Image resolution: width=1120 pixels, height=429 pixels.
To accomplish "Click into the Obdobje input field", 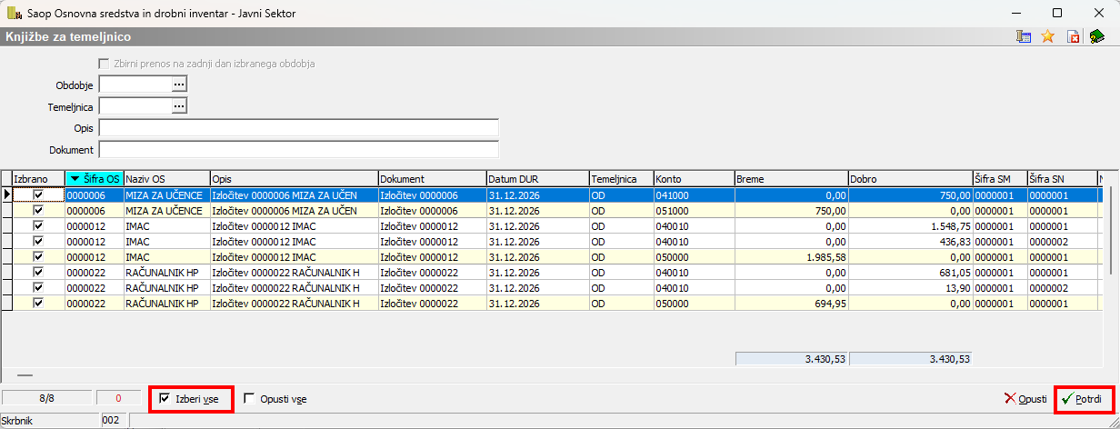I will tap(135, 84).
